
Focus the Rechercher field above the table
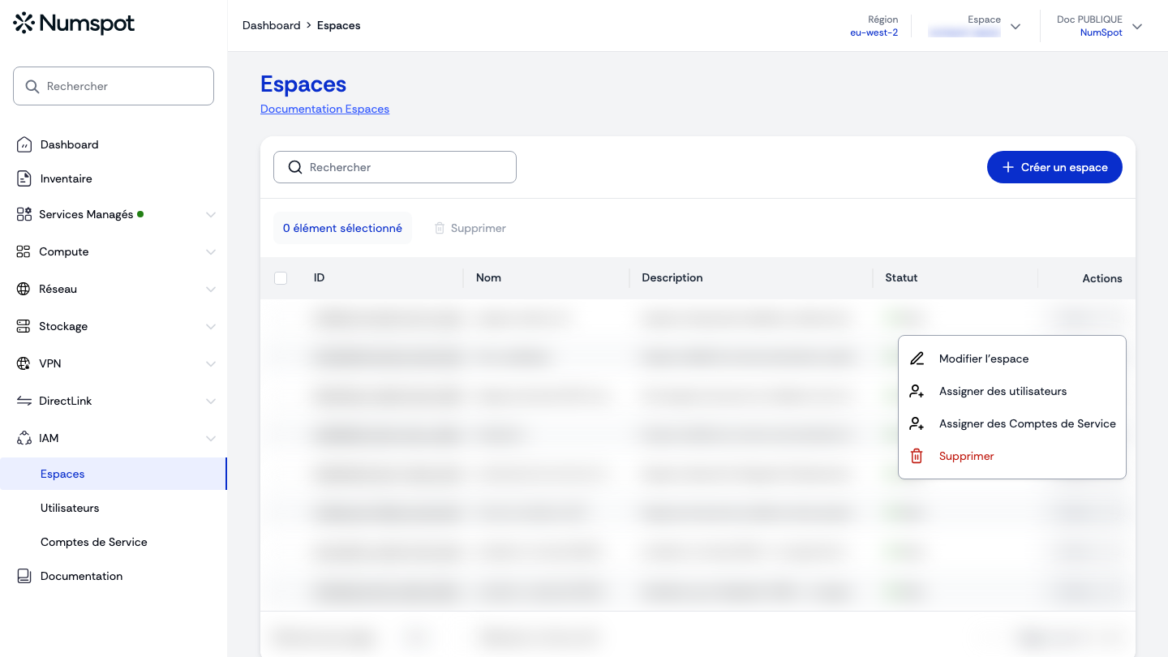coord(395,167)
